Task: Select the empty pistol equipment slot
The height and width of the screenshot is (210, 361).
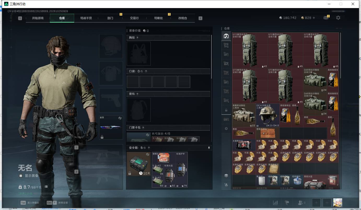Action: click(111, 100)
